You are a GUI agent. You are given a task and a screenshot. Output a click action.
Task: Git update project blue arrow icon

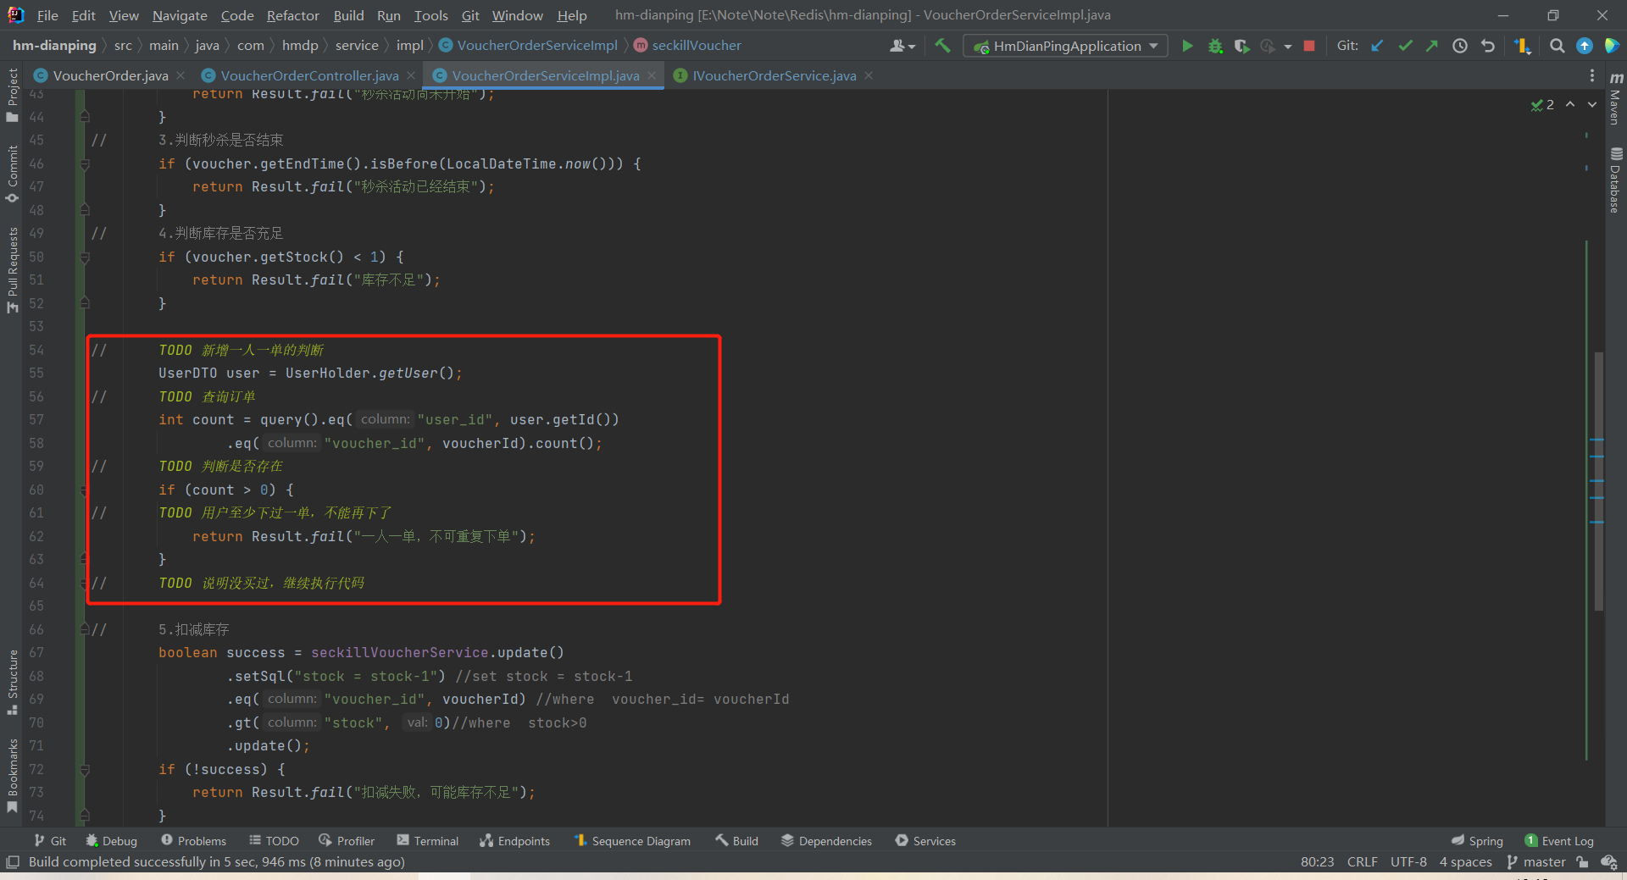coord(1377,46)
